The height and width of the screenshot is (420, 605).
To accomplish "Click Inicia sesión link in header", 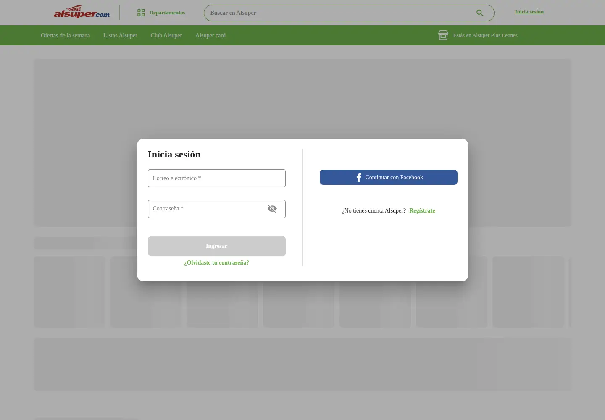I will [x=529, y=12].
